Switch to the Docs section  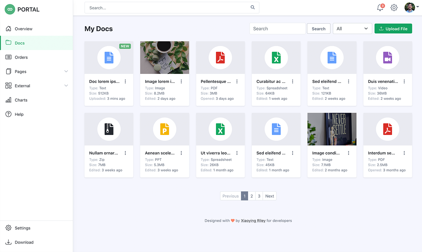[x=19, y=43]
